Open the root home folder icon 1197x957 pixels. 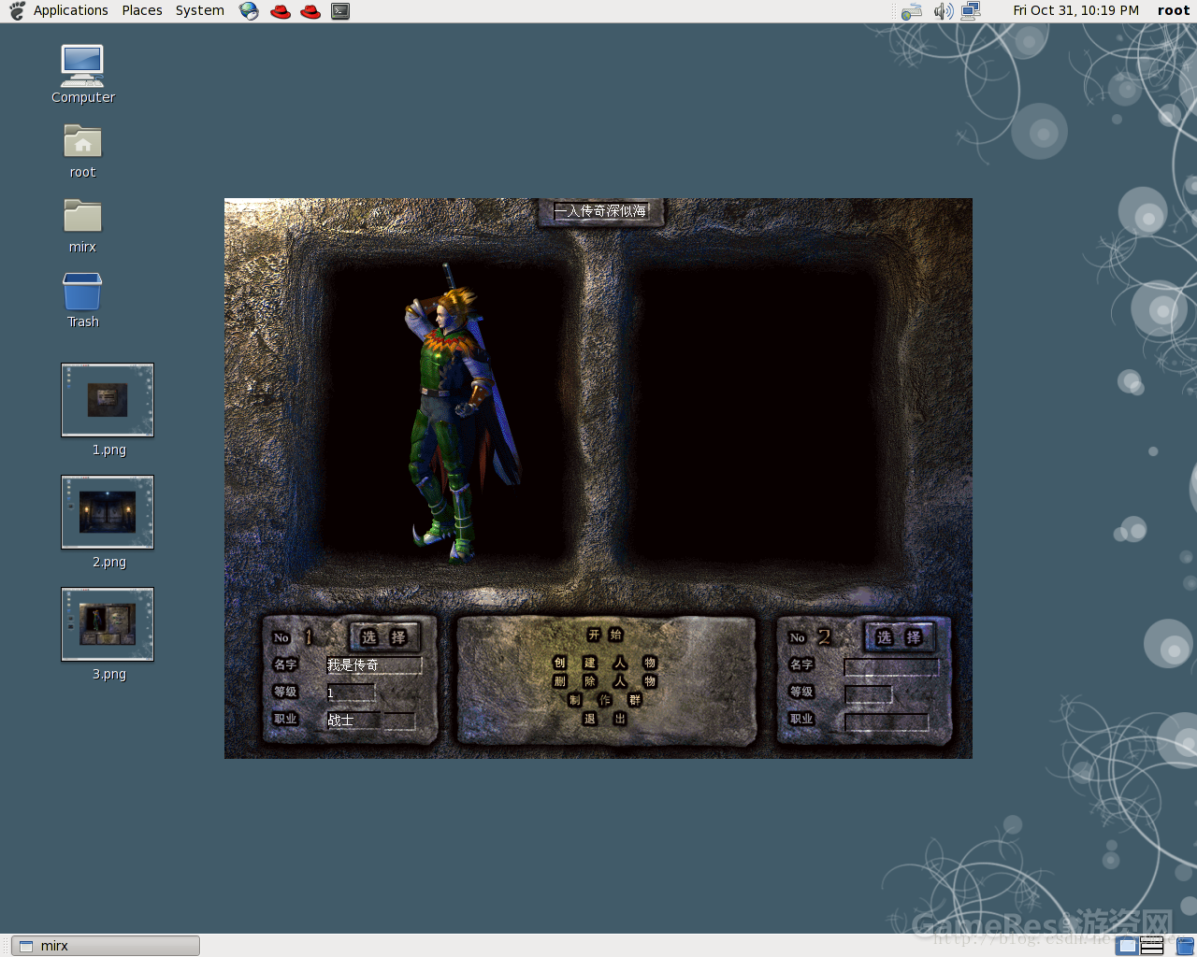click(82, 150)
